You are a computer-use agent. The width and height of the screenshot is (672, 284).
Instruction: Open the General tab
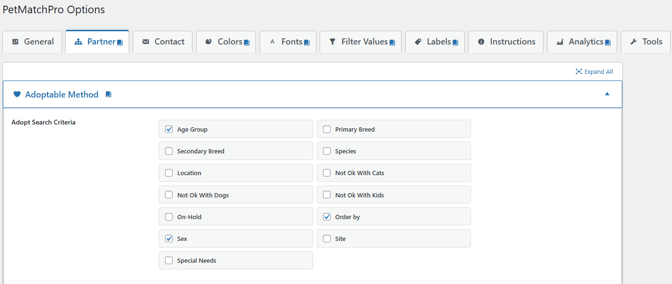point(32,42)
